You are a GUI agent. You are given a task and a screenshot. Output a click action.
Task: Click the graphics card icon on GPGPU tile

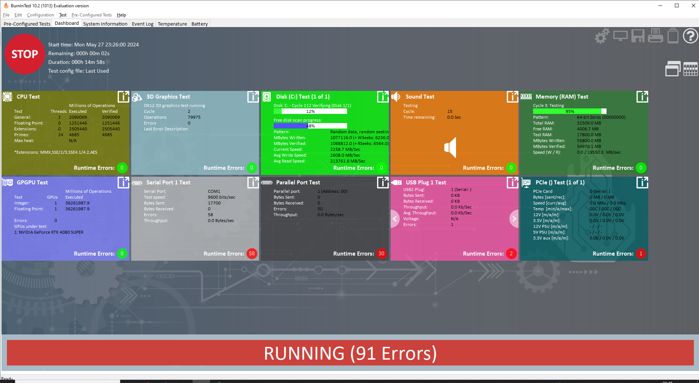point(8,183)
